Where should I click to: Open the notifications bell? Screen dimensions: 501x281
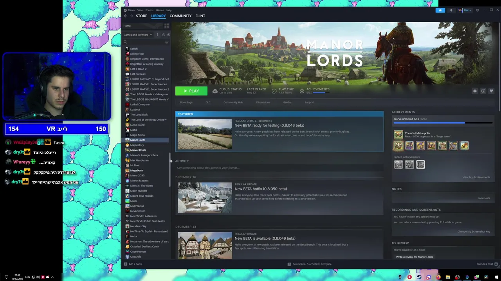pos(451,10)
